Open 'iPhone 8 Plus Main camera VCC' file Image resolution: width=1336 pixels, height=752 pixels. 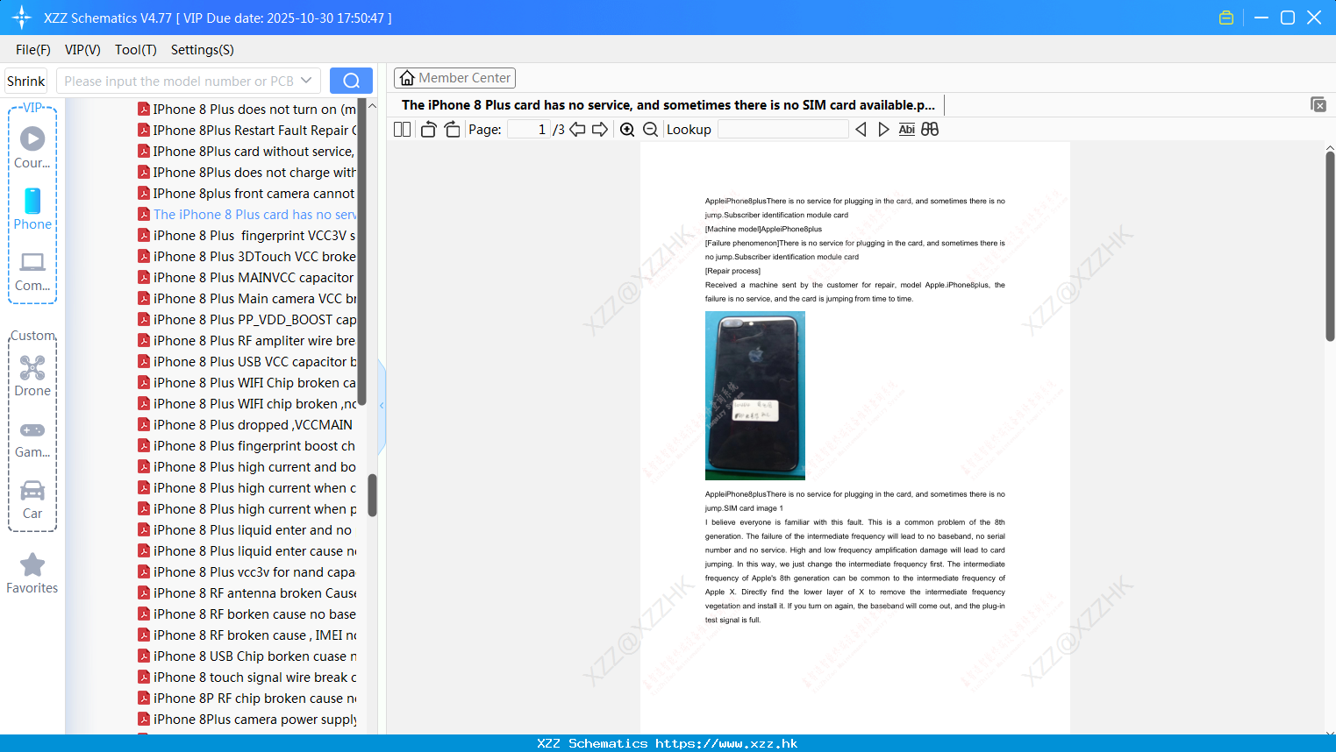click(247, 299)
